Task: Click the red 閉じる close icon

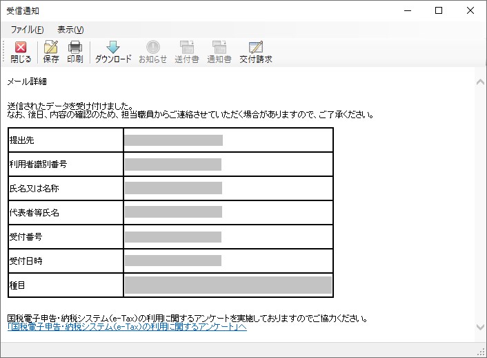Action: point(21,48)
